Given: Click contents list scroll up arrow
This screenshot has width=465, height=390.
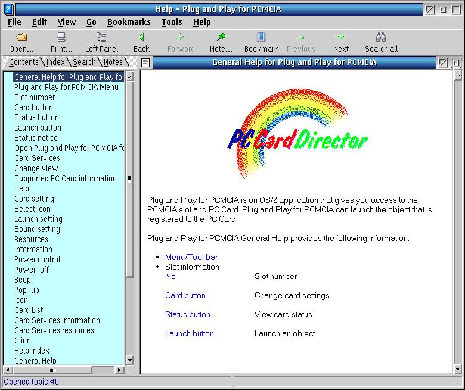Looking at the screenshot, I should click(x=129, y=77).
